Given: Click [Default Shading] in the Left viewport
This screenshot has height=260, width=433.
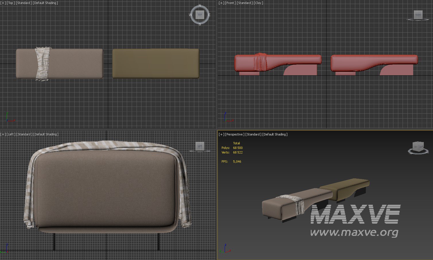Looking at the screenshot, I should pyautogui.click(x=46, y=134).
